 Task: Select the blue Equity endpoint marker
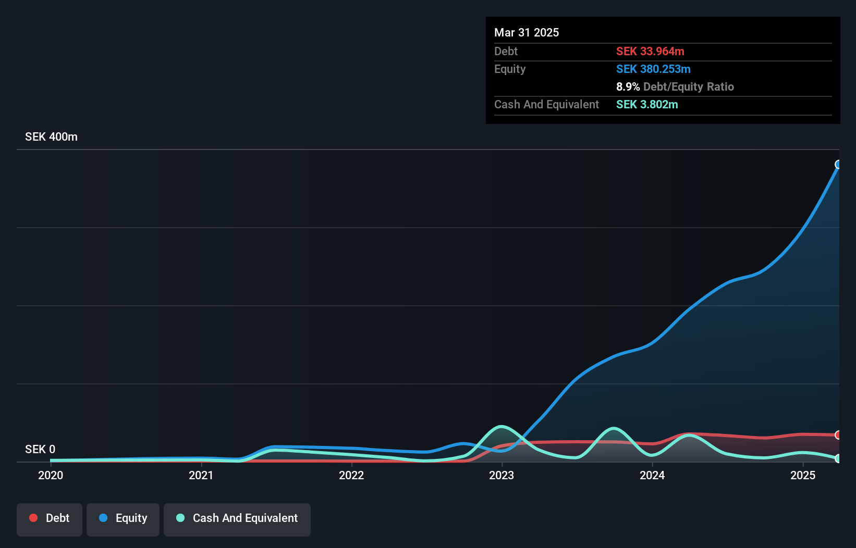[838, 165]
